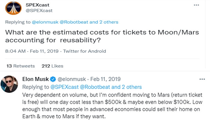This screenshot has height=120, width=210.
Task: Click Elon Musk display name in reply
Action: [x=36, y=79]
